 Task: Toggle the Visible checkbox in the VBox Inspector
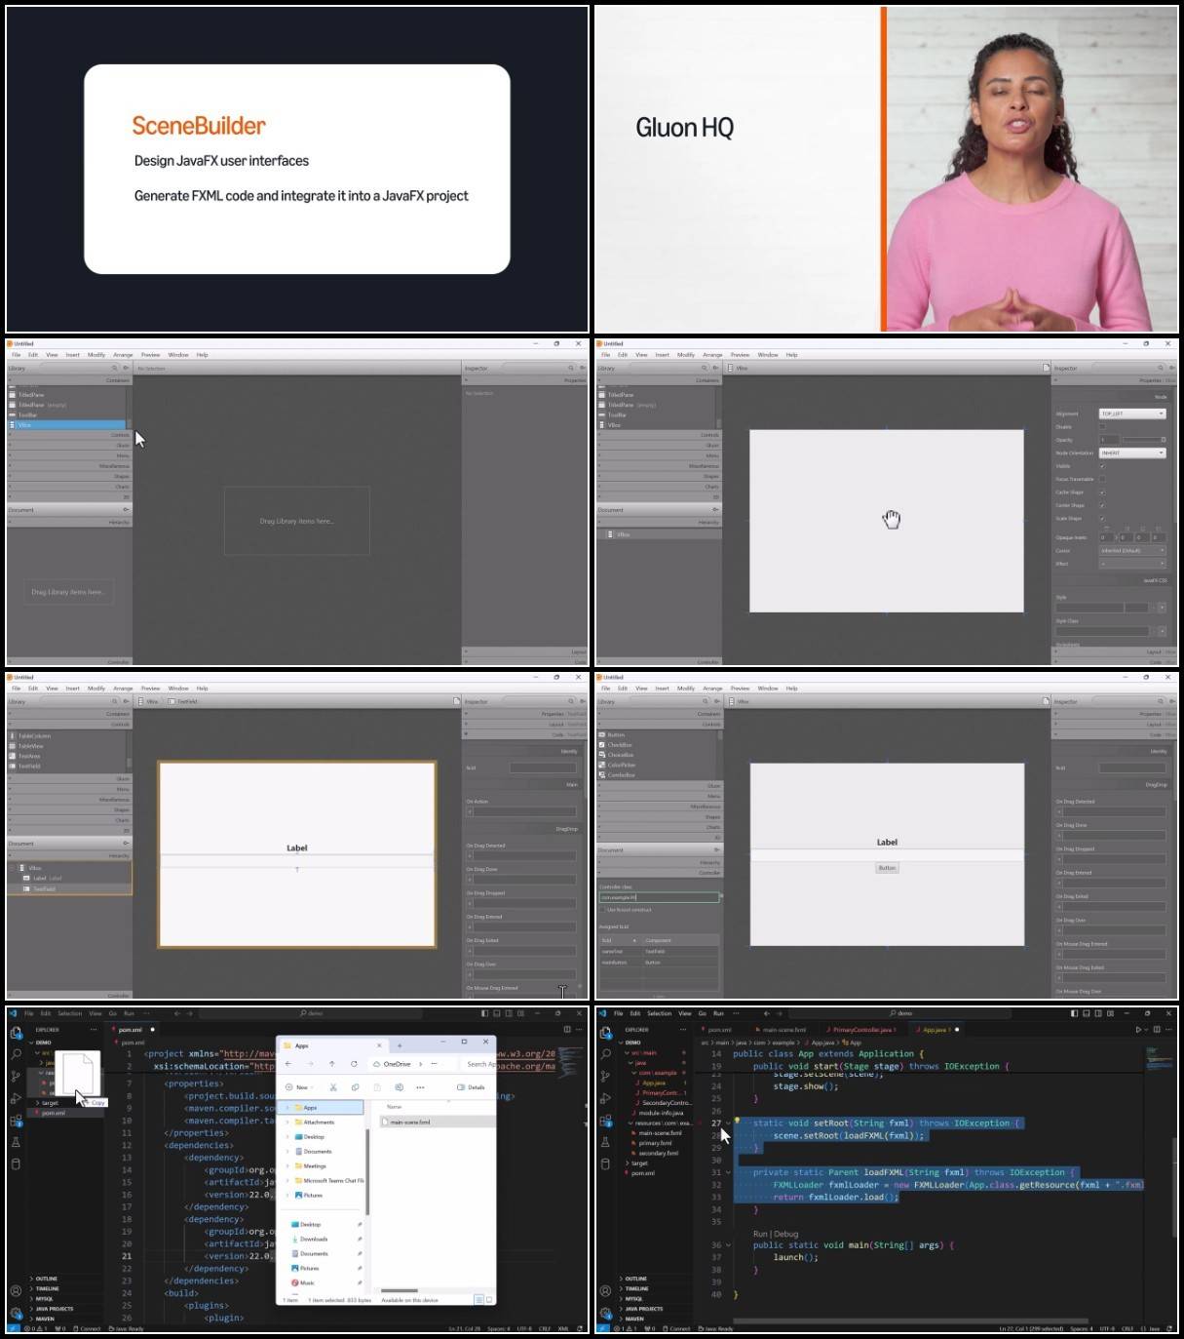point(1102,466)
